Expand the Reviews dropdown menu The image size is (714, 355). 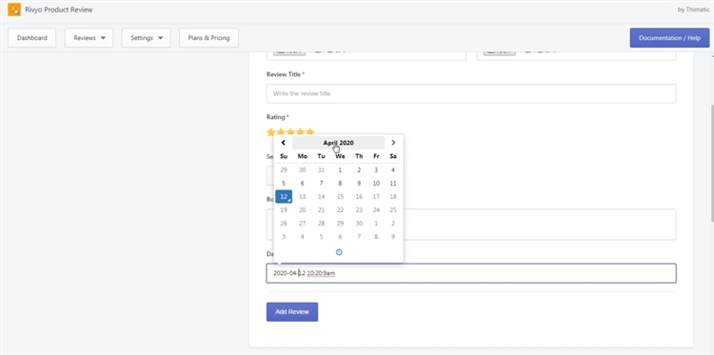(x=89, y=38)
